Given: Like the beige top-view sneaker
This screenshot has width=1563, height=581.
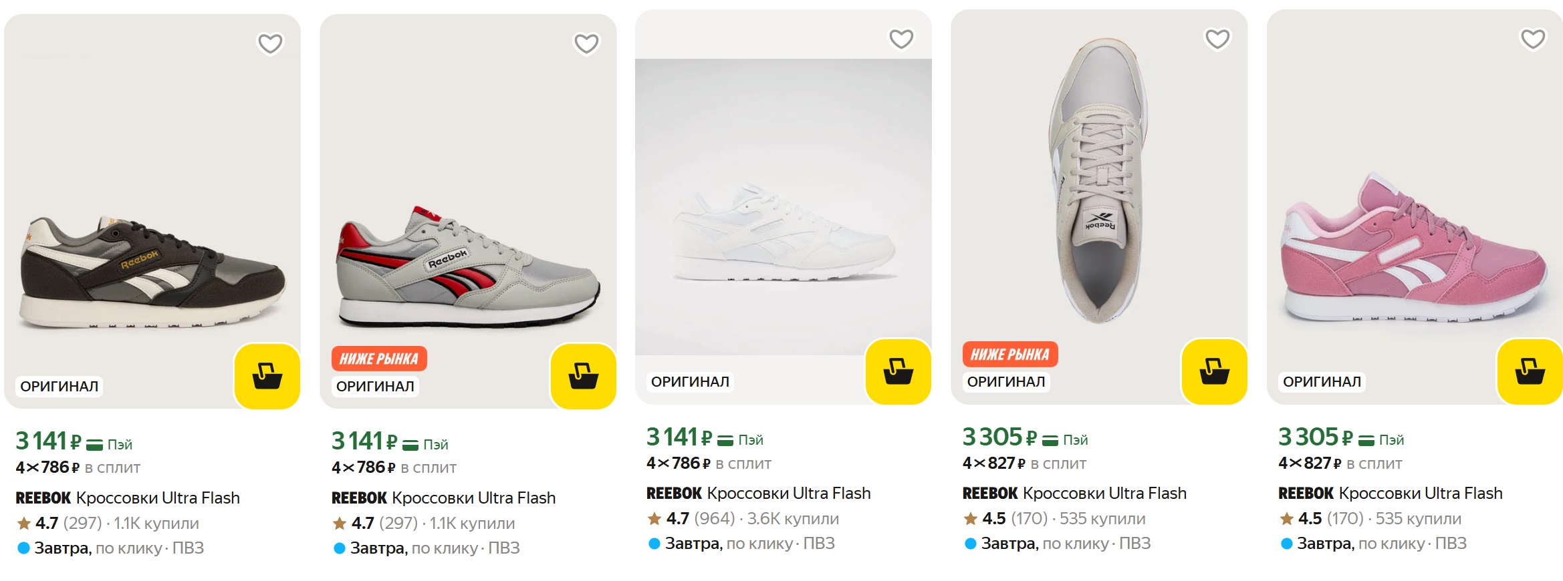Looking at the screenshot, I should coord(1217,39).
